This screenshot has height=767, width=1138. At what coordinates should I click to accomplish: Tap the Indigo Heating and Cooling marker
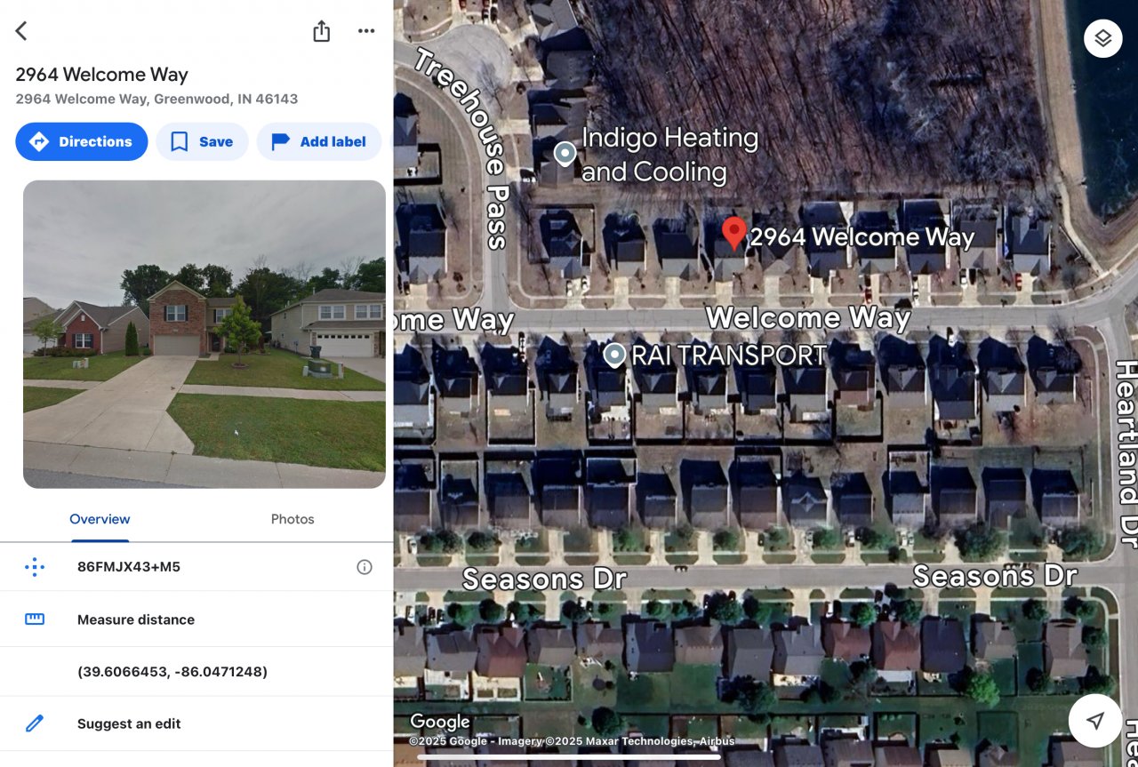[x=565, y=154]
